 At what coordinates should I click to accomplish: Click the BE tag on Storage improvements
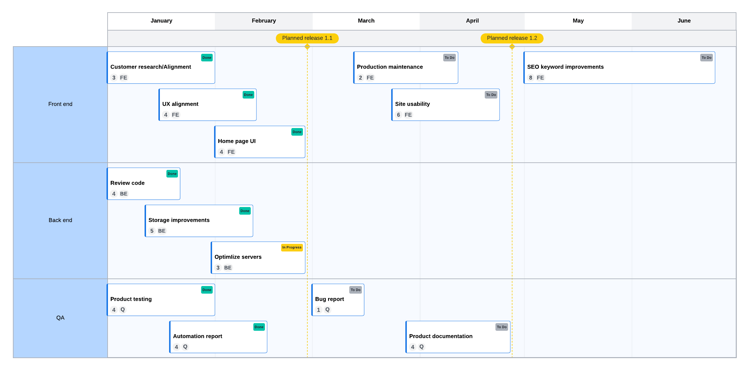point(162,231)
